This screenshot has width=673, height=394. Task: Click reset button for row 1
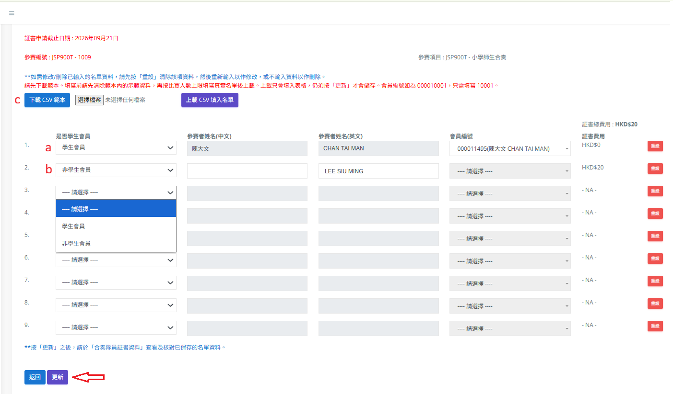coord(655,146)
